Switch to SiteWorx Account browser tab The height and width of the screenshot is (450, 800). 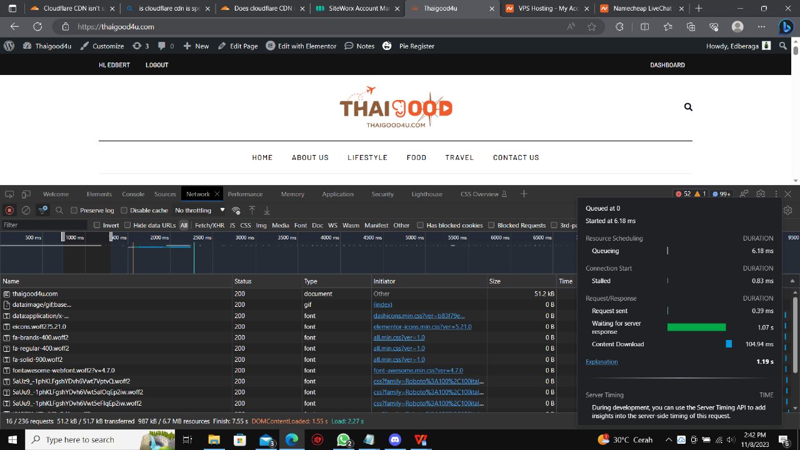pyautogui.click(x=357, y=9)
